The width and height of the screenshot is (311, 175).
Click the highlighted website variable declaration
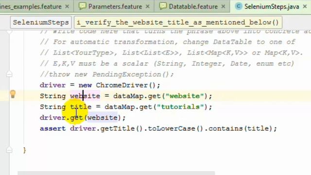pos(85,96)
